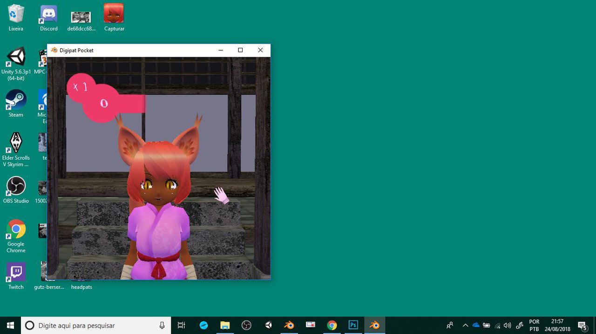The image size is (596, 334).
Task: Click the POR PTB language indicator
Action: [534, 325]
